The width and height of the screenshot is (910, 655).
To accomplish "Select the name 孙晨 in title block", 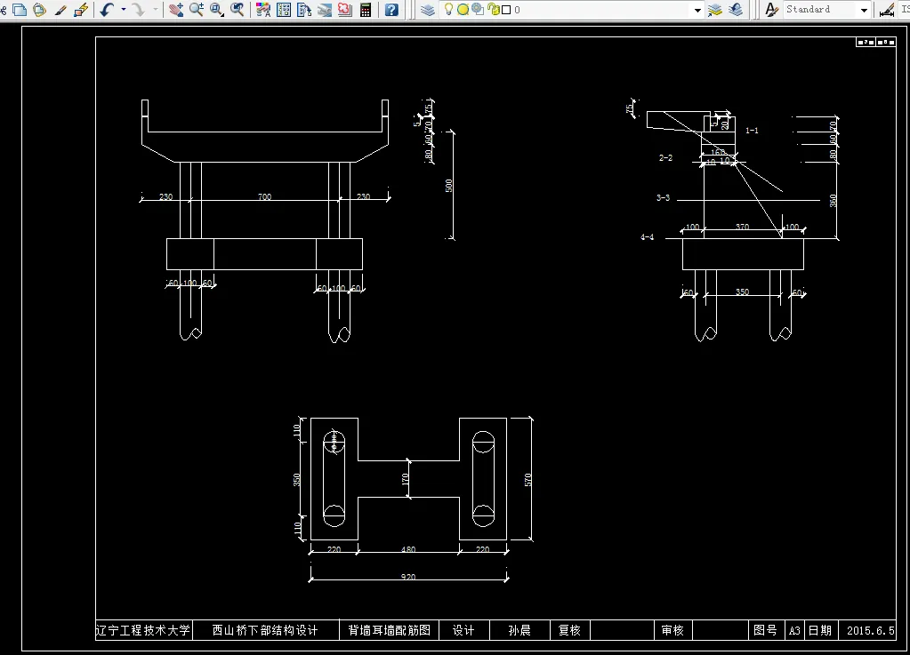I will point(519,630).
